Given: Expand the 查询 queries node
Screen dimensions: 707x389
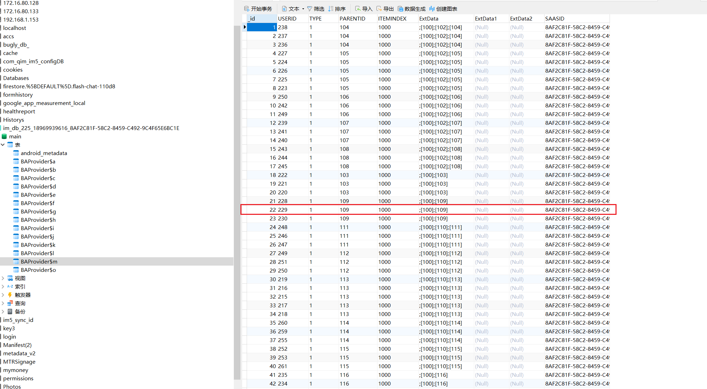Looking at the screenshot, I should point(3,303).
